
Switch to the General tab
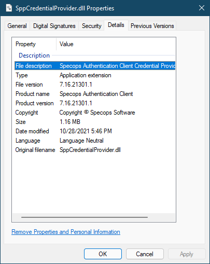click(17, 26)
